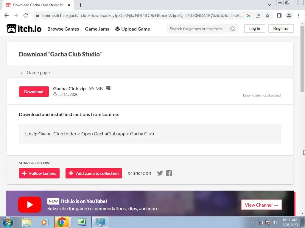
Task: Open the tab search dropdown arrow
Action: [269, 5]
